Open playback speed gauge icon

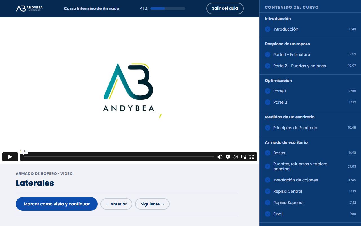tap(236, 157)
